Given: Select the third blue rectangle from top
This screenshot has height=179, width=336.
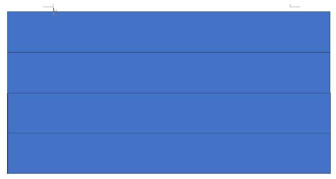Looking at the screenshot, I should tap(169, 113).
